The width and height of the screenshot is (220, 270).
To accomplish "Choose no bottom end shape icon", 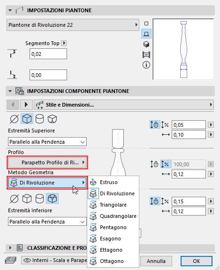I will click(x=14, y=199).
